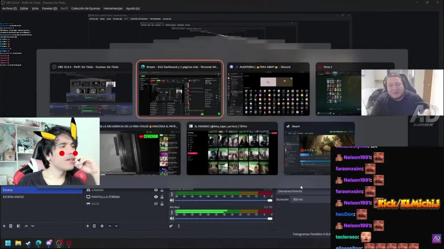Remove selected source with trash icon

click(x=94, y=226)
